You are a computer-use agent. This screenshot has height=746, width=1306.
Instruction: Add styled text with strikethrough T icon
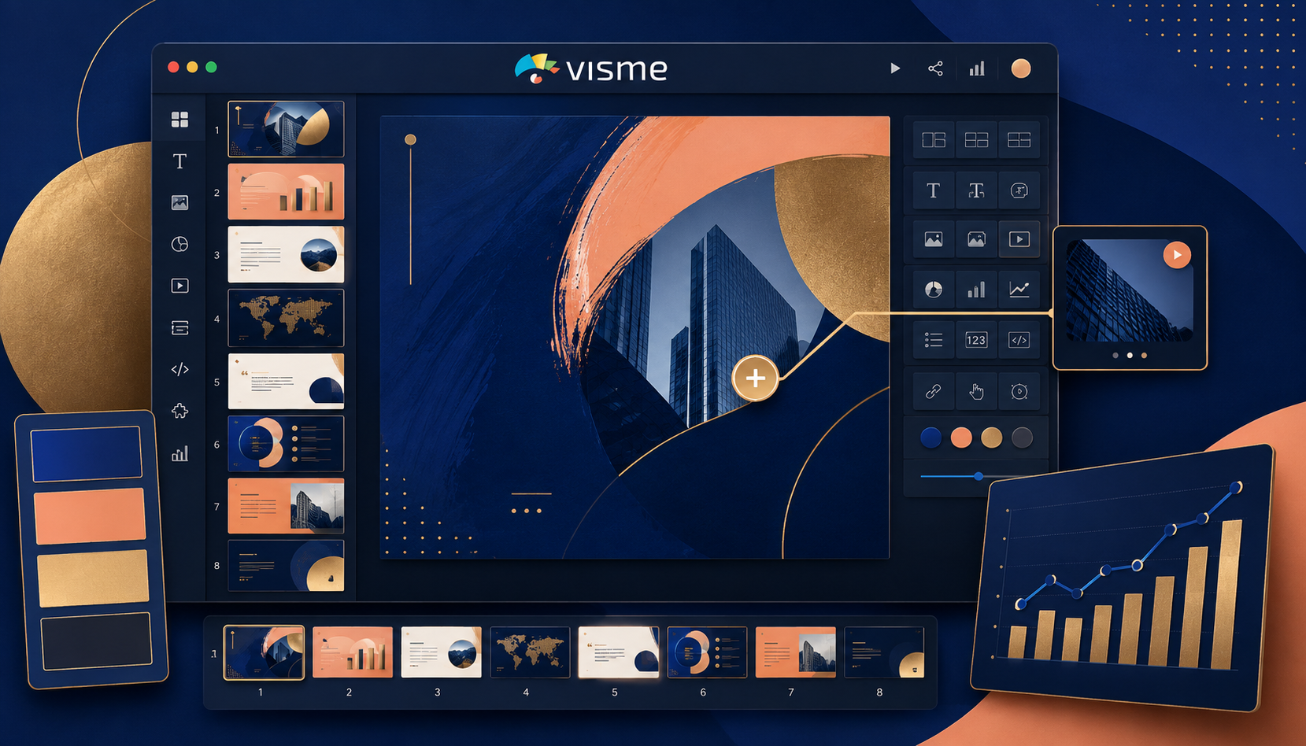[x=976, y=190]
